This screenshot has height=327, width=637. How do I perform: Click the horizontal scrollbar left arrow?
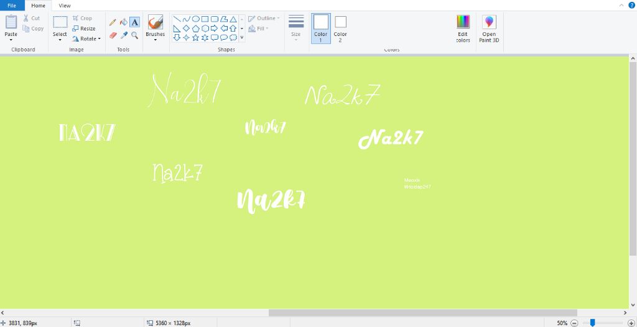(3, 313)
